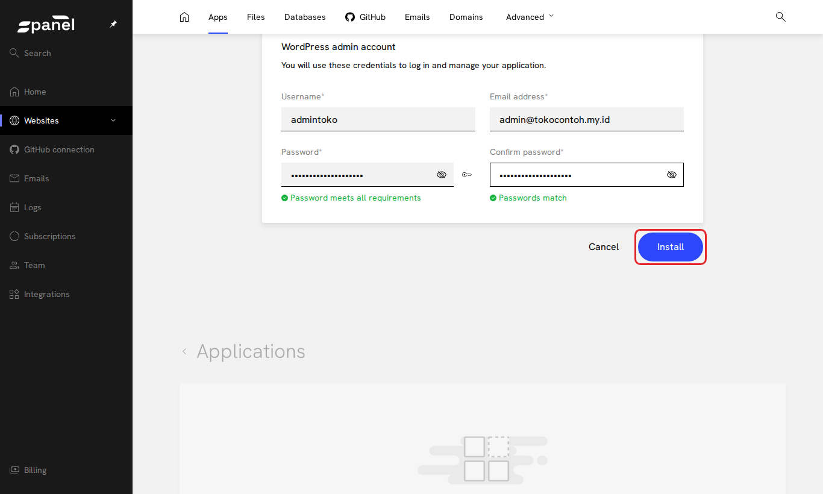Viewport: 823px width, 494px height.
Task: Show the Password field characters
Action: (x=442, y=175)
